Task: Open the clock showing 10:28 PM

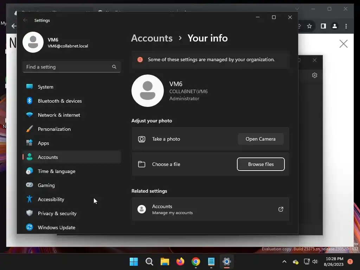Action: pyautogui.click(x=334, y=262)
